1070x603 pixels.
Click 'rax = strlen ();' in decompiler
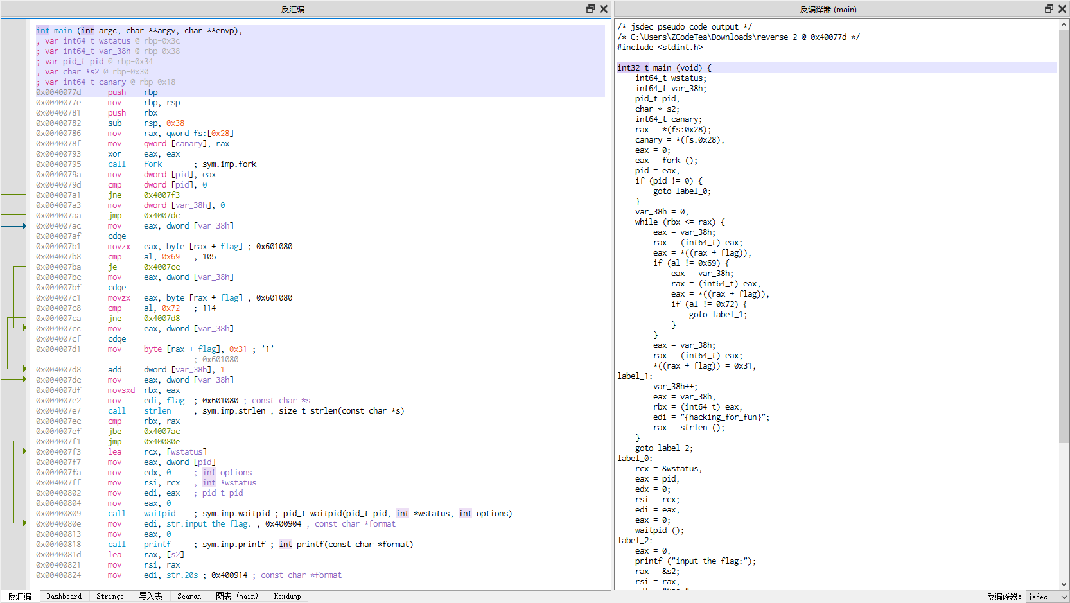click(689, 428)
